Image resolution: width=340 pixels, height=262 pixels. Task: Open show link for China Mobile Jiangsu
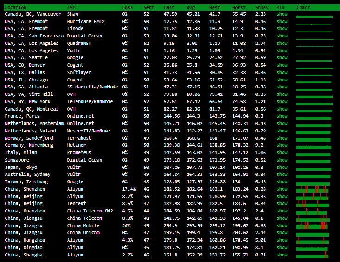[x=282, y=225]
